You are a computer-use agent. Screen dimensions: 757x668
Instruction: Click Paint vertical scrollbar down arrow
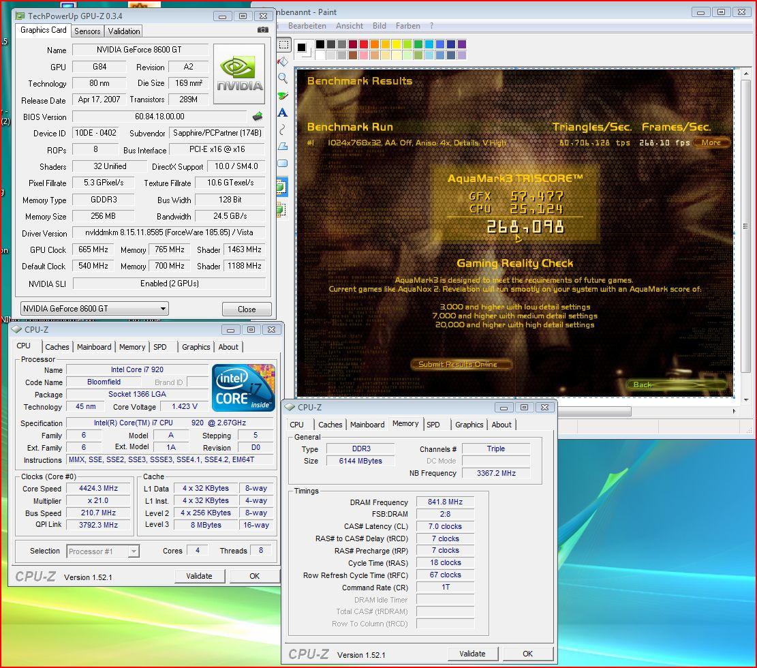(x=746, y=400)
